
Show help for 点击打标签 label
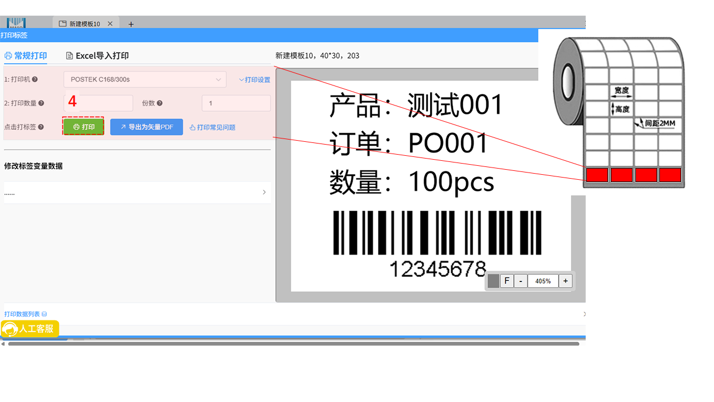pyautogui.click(x=41, y=127)
